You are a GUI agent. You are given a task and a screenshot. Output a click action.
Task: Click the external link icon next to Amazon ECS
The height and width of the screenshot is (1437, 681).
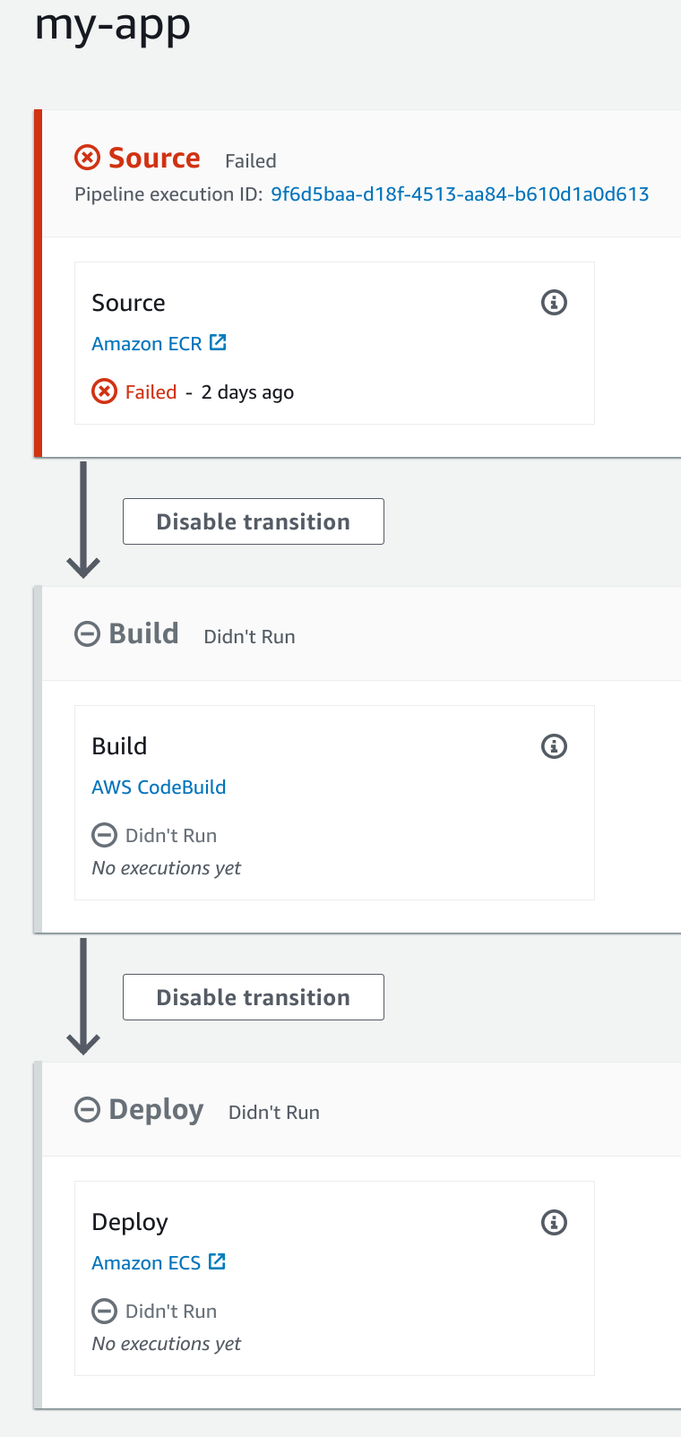click(217, 1261)
